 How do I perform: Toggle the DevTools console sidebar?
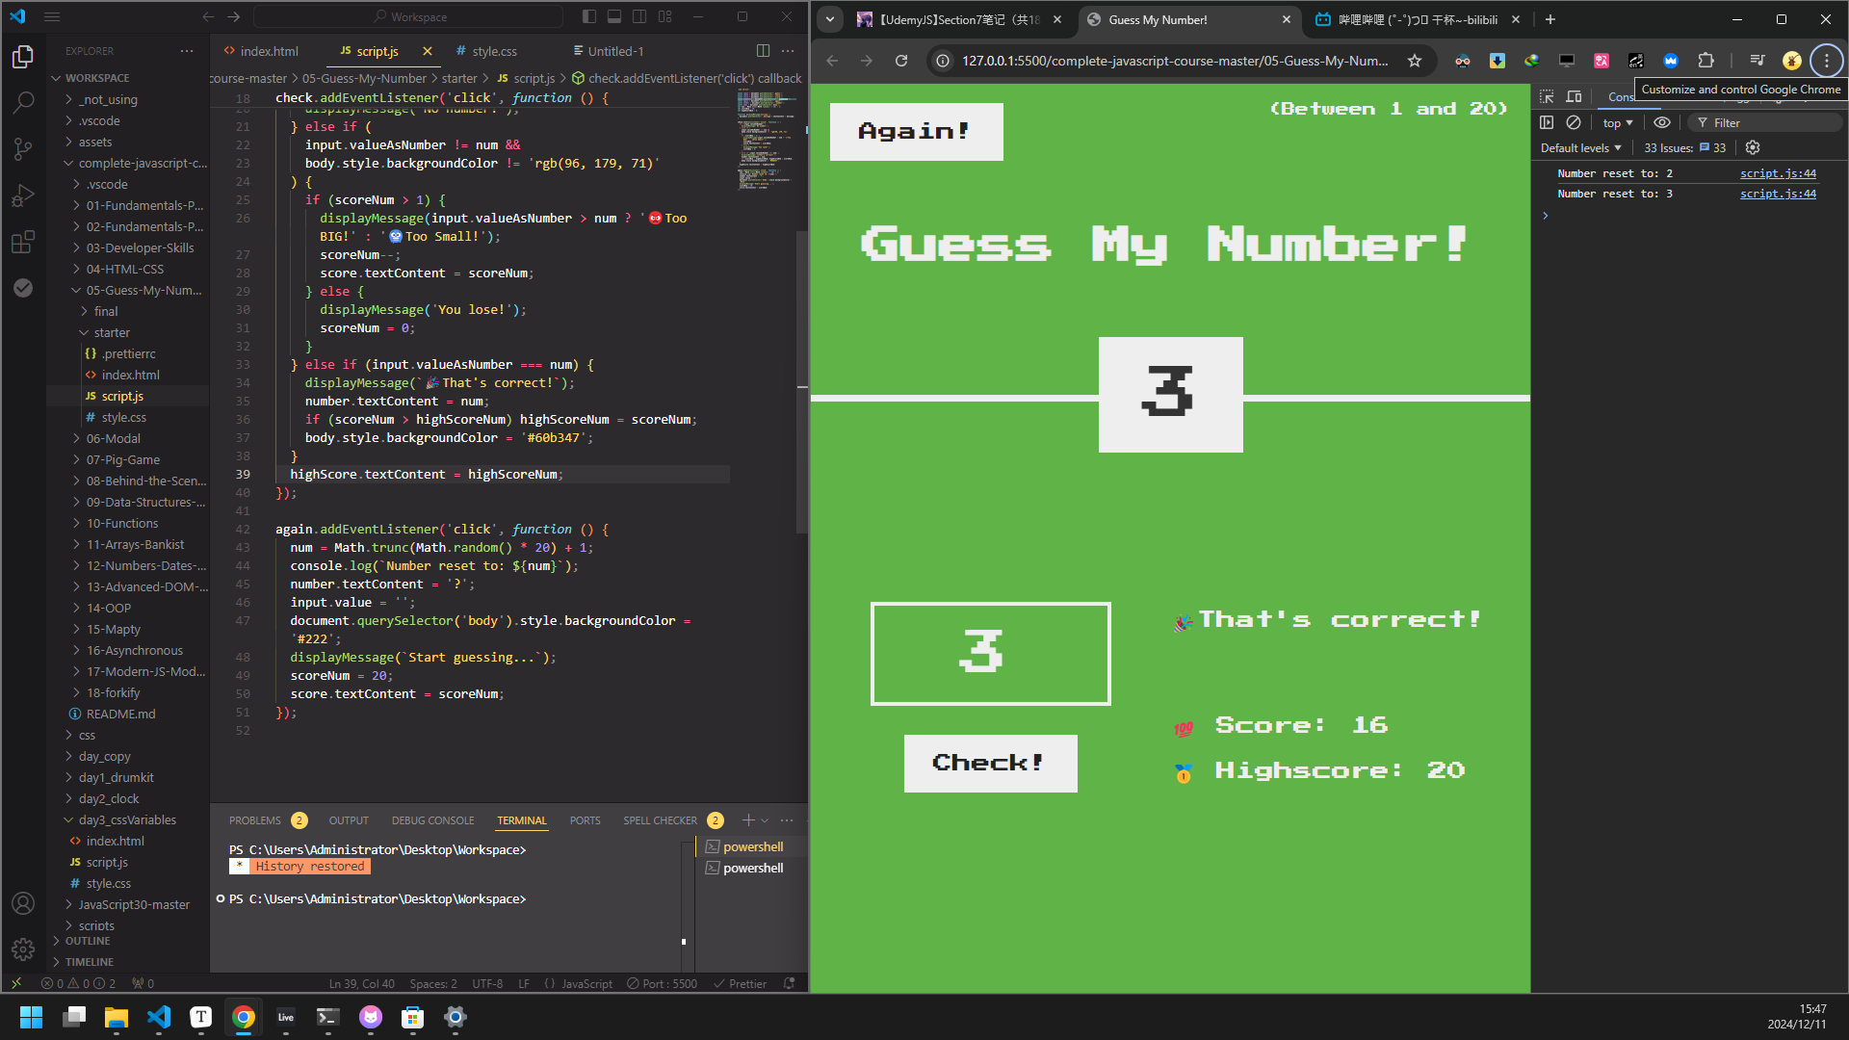(1547, 122)
